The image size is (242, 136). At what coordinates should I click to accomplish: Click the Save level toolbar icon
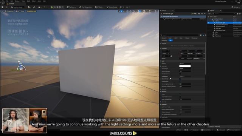(x=2, y=7)
